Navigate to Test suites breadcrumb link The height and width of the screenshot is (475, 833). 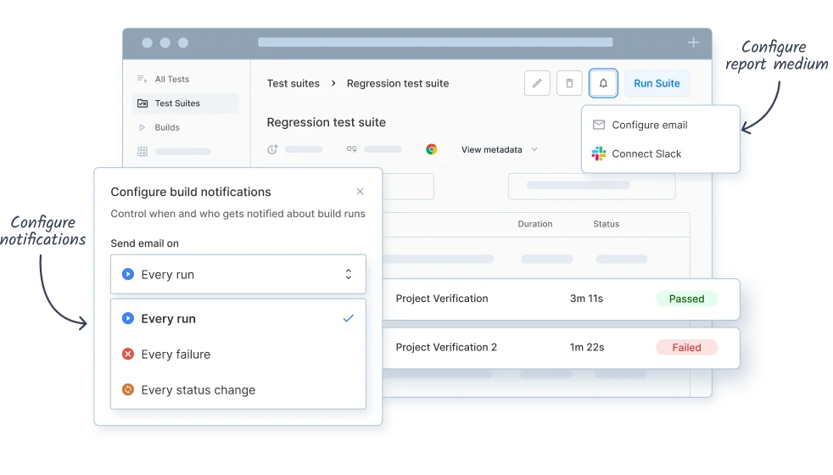pos(294,83)
